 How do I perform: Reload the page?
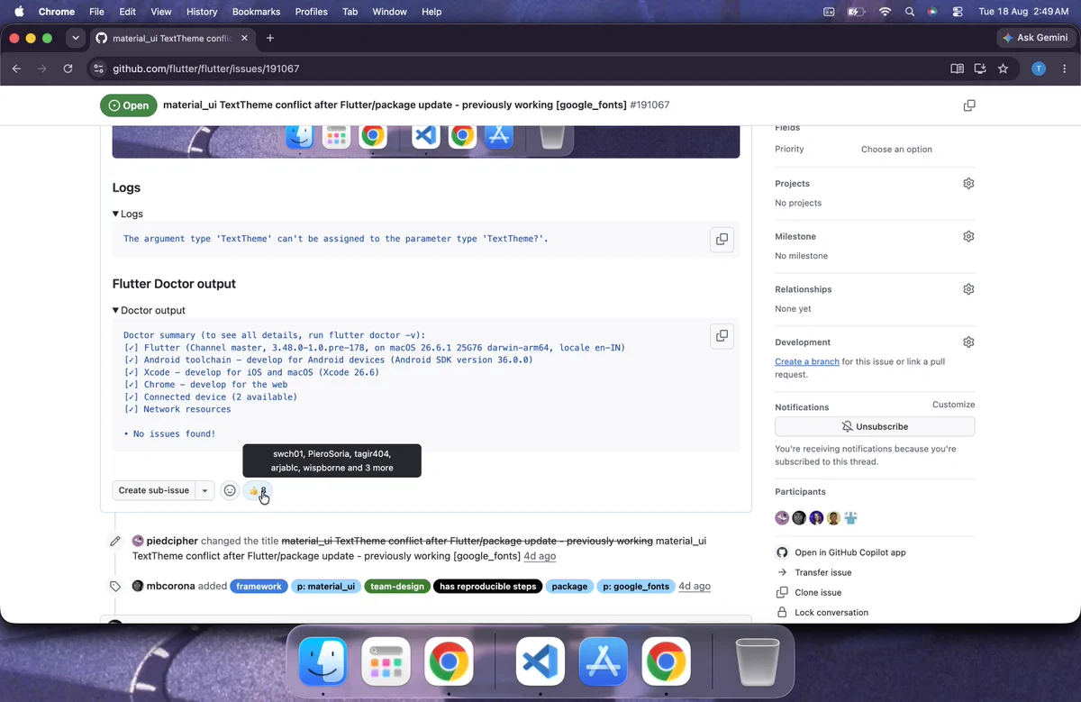point(68,68)
